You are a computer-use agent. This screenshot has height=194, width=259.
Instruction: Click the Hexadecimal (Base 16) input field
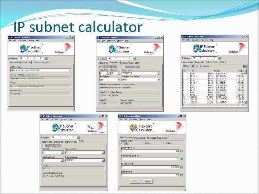pos(150,159)
